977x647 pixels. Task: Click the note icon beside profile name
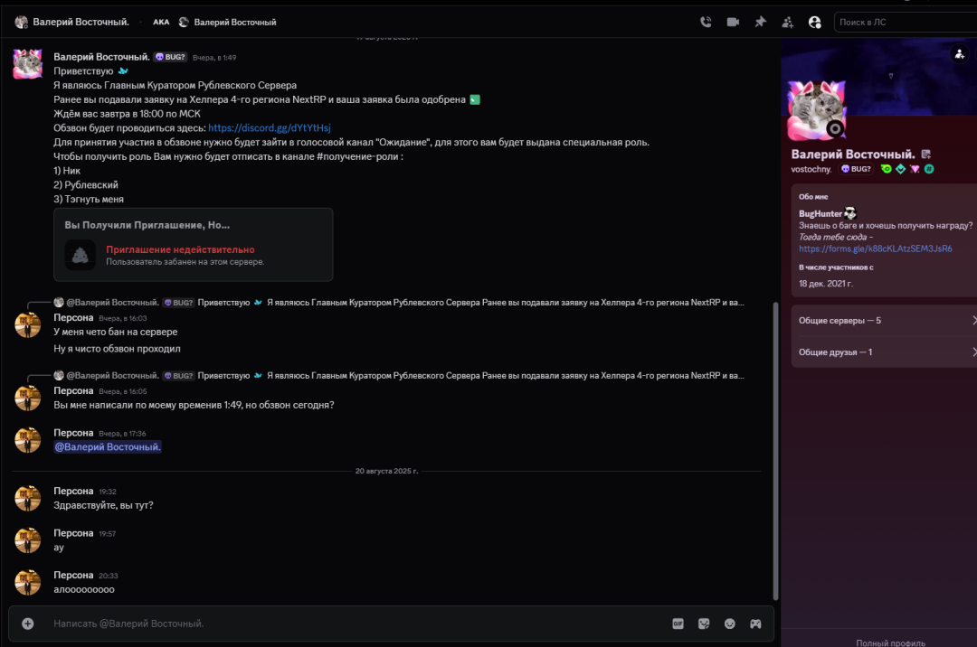coord(926,155)
